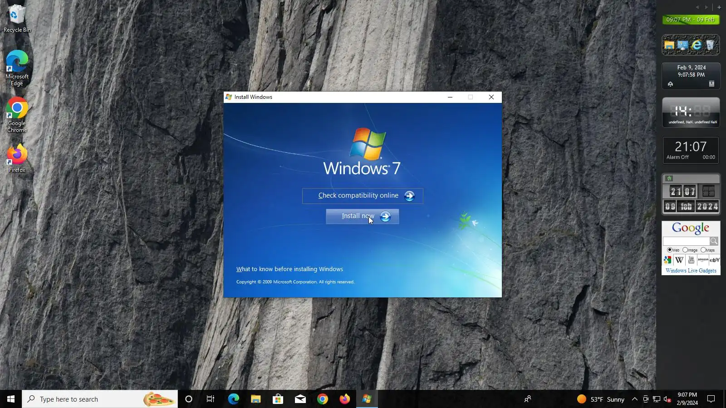Click the Meet Now tray icon

tap(646, 399)
